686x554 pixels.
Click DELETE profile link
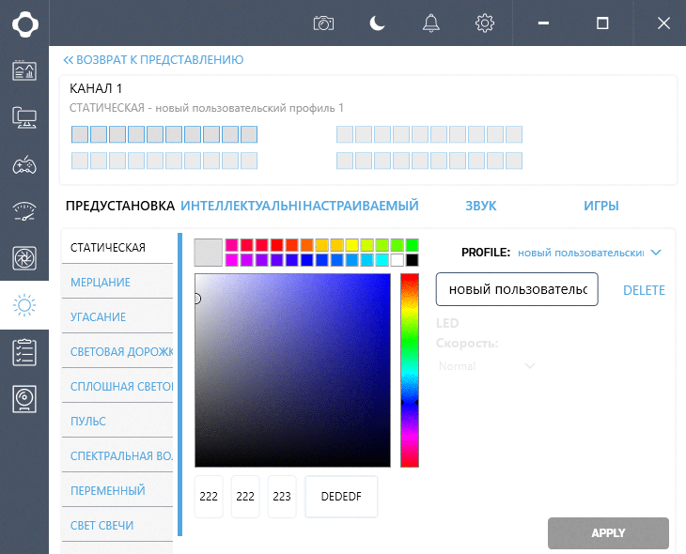point(644,290)
